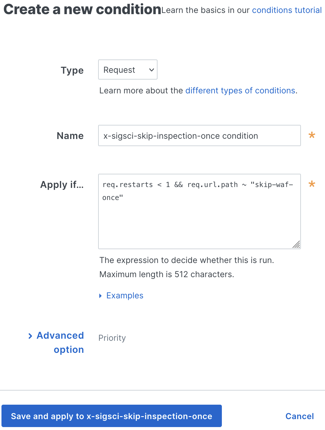Viewport: 325px width, 430px height.
Task: Open the Type dropdown showing Request
Action: (x=128, y=70)
